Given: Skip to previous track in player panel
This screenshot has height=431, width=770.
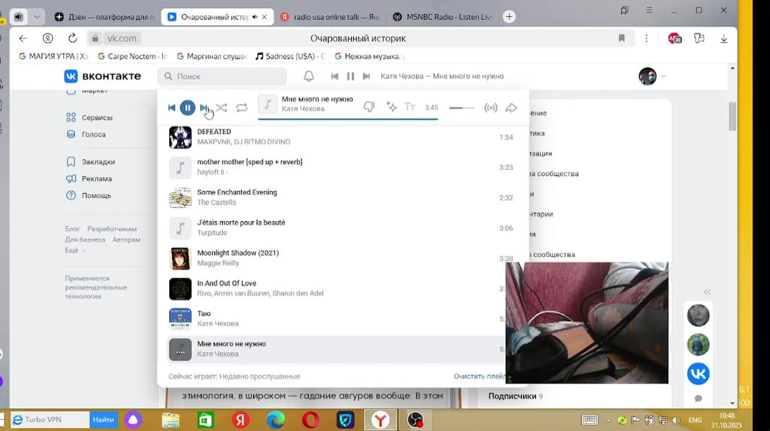Looking at the screenshot, I should pyautogui.click(x=172, y=108).
